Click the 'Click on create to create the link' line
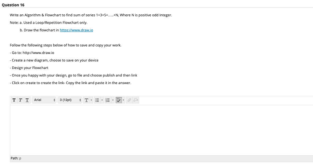This screenshot has width=313, height=168. pos(70,83)
